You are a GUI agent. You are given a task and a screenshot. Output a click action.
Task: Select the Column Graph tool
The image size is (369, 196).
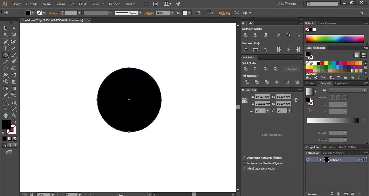tap(14, 102)
